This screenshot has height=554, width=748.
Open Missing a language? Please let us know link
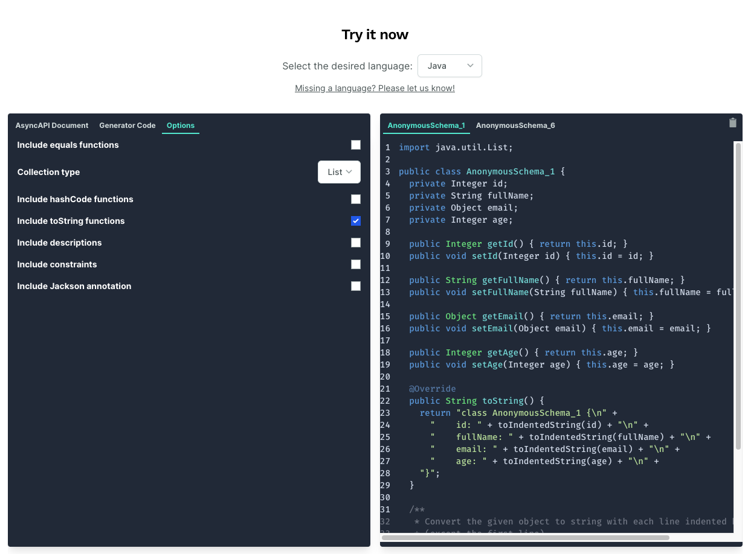click(x=375, y=88)
